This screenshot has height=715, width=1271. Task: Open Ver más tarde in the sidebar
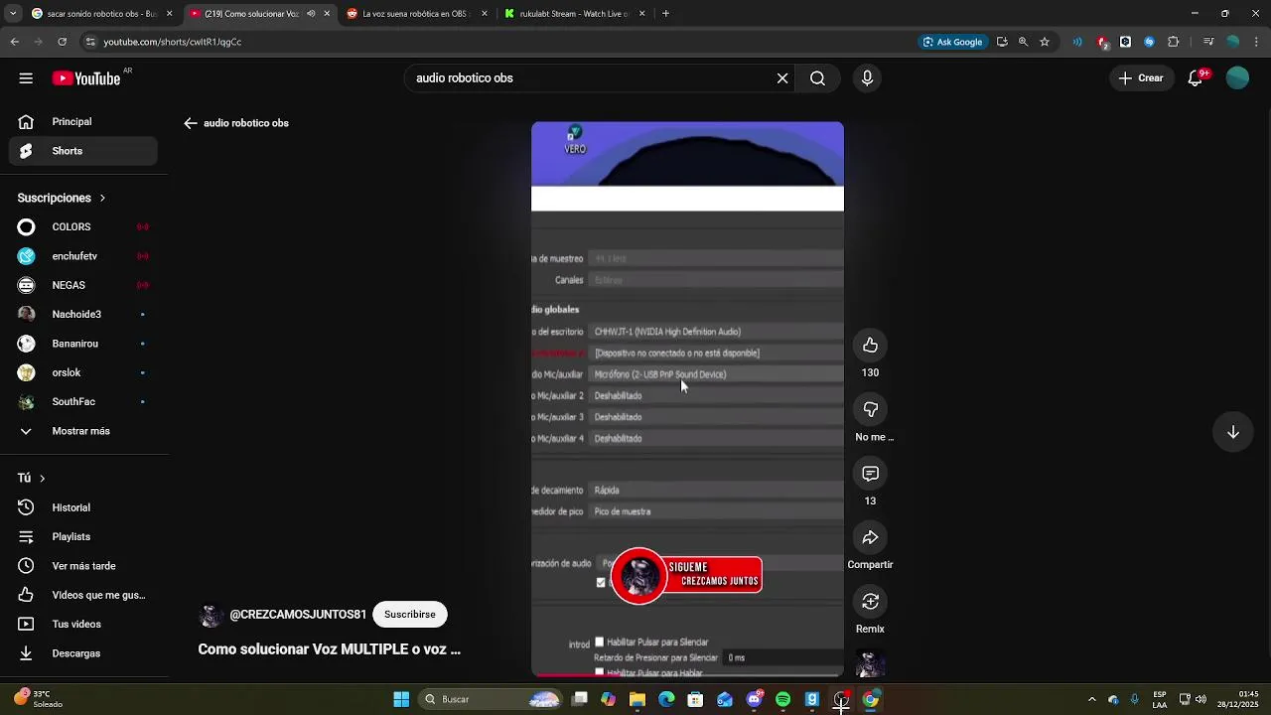coord(83,566)
